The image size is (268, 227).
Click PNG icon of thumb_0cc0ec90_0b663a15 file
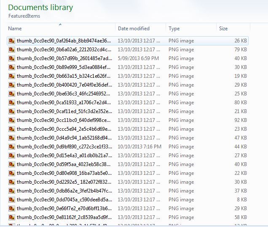coord(12,76)
